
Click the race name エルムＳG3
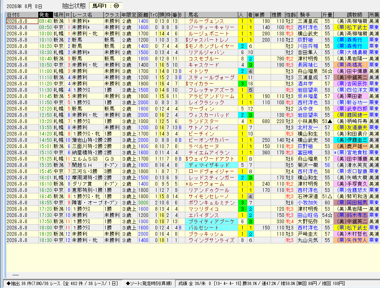pos(85,159)
